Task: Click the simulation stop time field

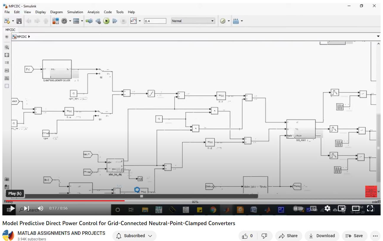Action: [155, 21]
